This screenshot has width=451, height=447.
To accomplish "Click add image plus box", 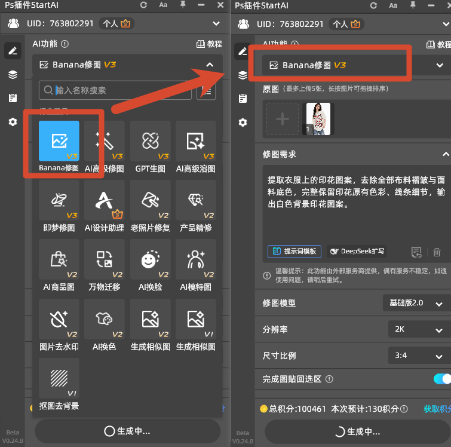I will click(x=283, y=119).
